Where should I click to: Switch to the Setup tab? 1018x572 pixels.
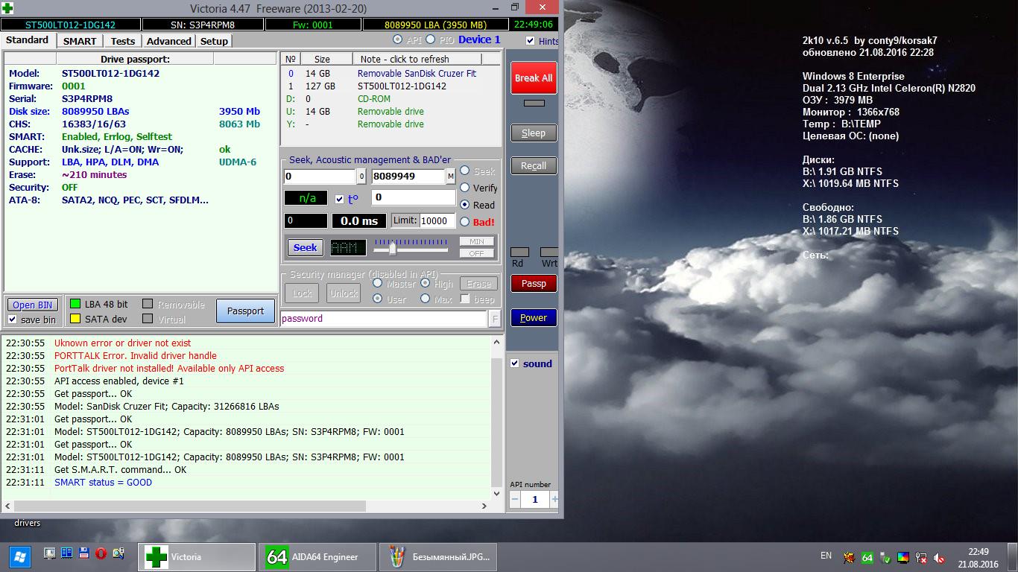(214, 41)
